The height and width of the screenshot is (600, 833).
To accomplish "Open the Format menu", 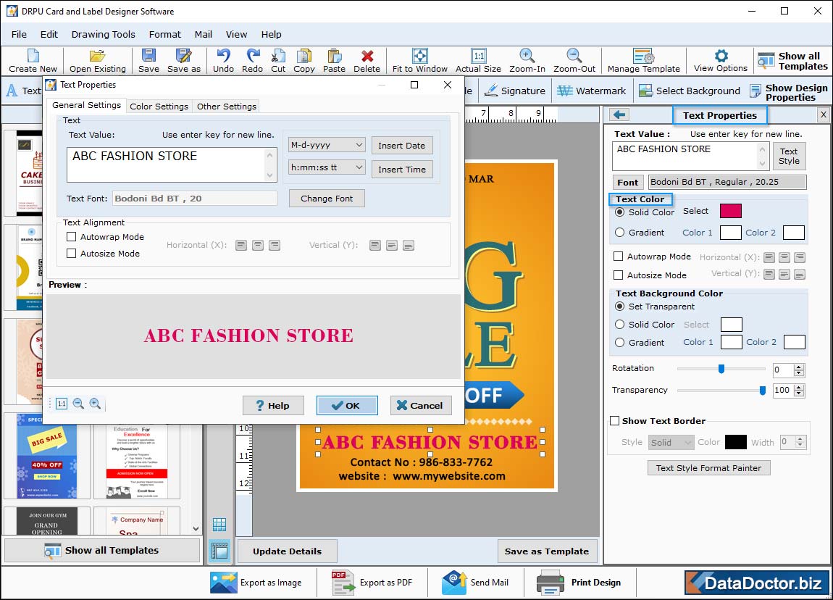I will [164, 34].
